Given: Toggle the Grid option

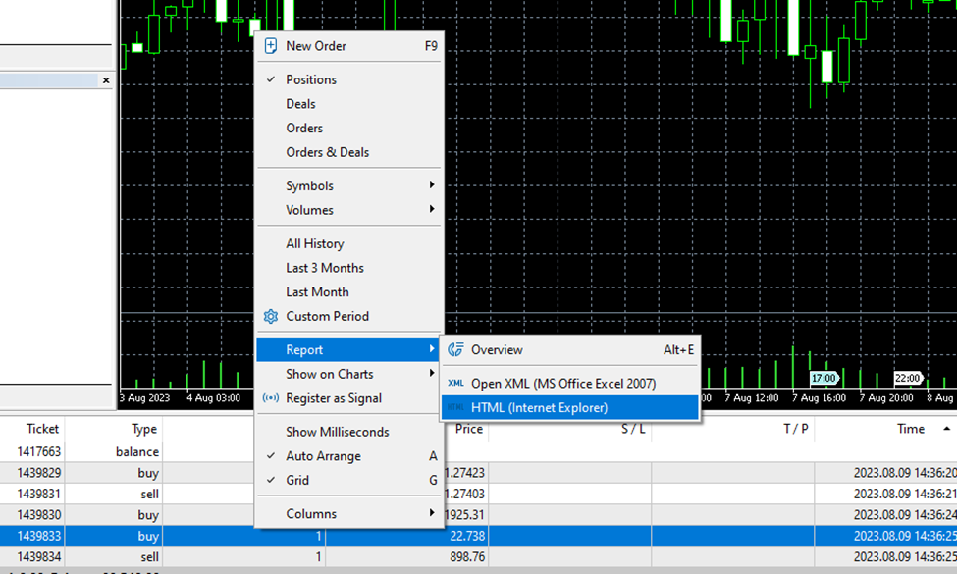Looking at the screenshot, I should pos(349,480).
